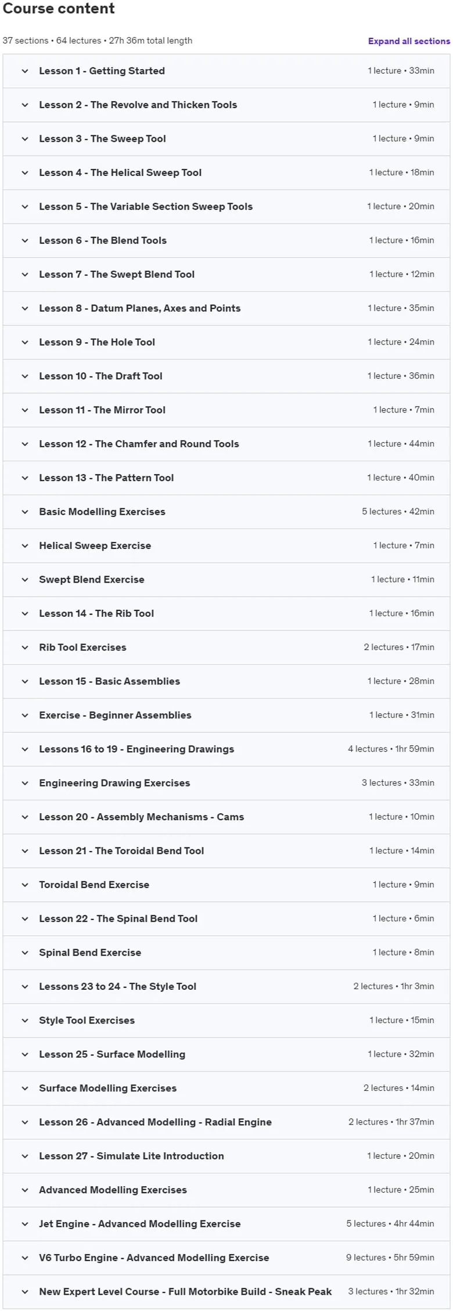Select Jet Engine - Advanced Modelling Exercise title
This screenshot has height=1311, width=453.
pos(140,1224)
